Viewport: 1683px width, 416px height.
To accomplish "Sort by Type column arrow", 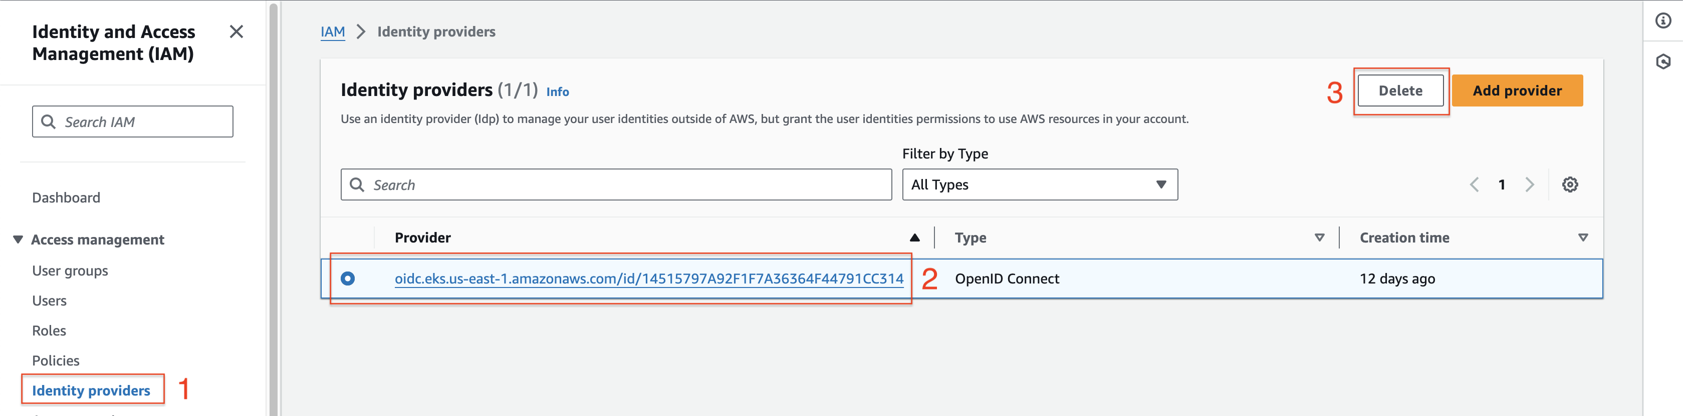I will [1319, 238].
